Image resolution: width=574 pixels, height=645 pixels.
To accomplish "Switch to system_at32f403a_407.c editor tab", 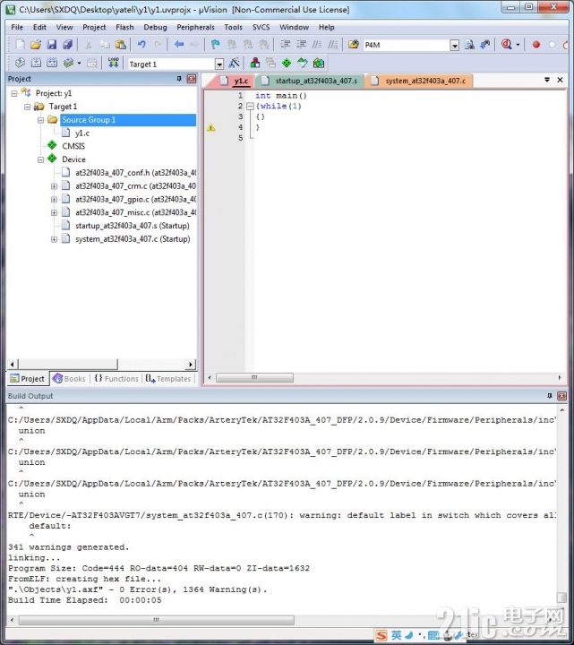I will pyautogui.click(x=419, y=81).
